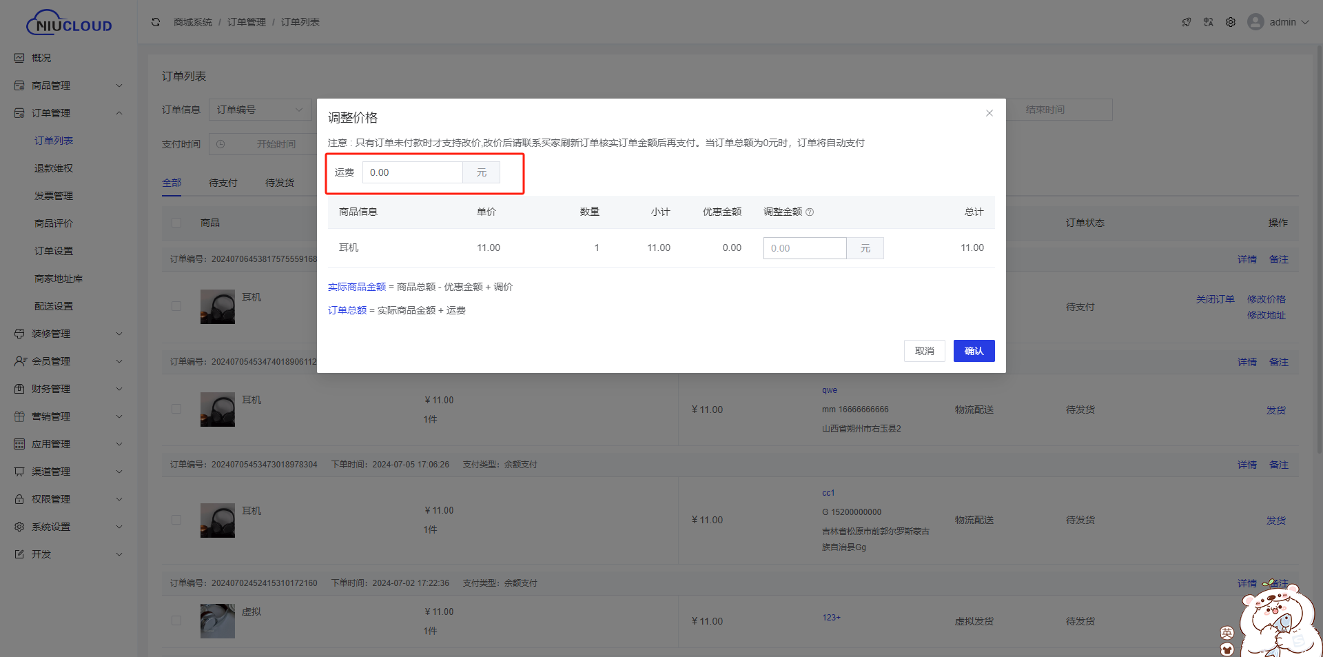Click the help icon beside 调整金额
1323x657 pixels.
810,212
